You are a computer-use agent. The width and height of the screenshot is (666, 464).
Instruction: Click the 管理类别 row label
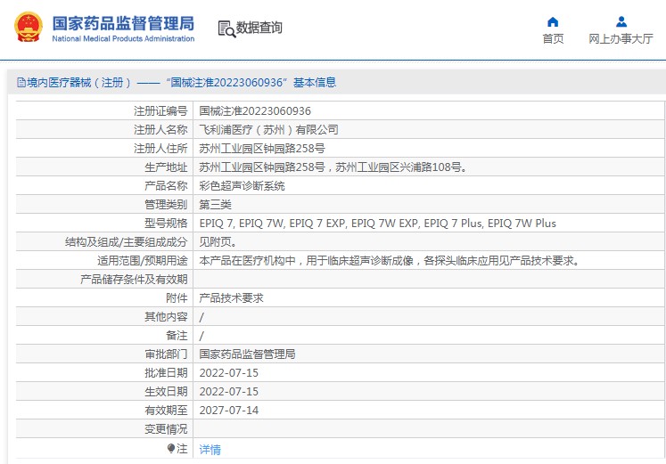tap(166, 205)
